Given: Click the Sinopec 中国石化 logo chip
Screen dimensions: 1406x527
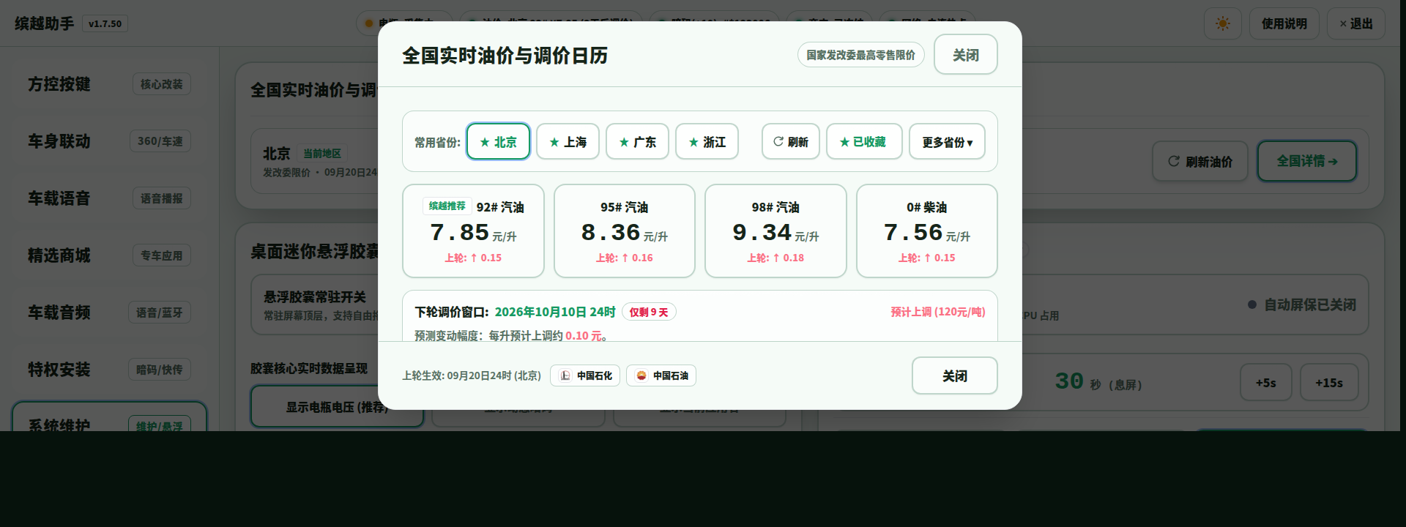Looking at the screenshot, I should [x=585, y=375].
